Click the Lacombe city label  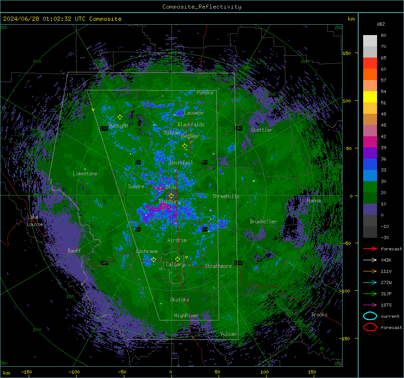click(193, 113)
